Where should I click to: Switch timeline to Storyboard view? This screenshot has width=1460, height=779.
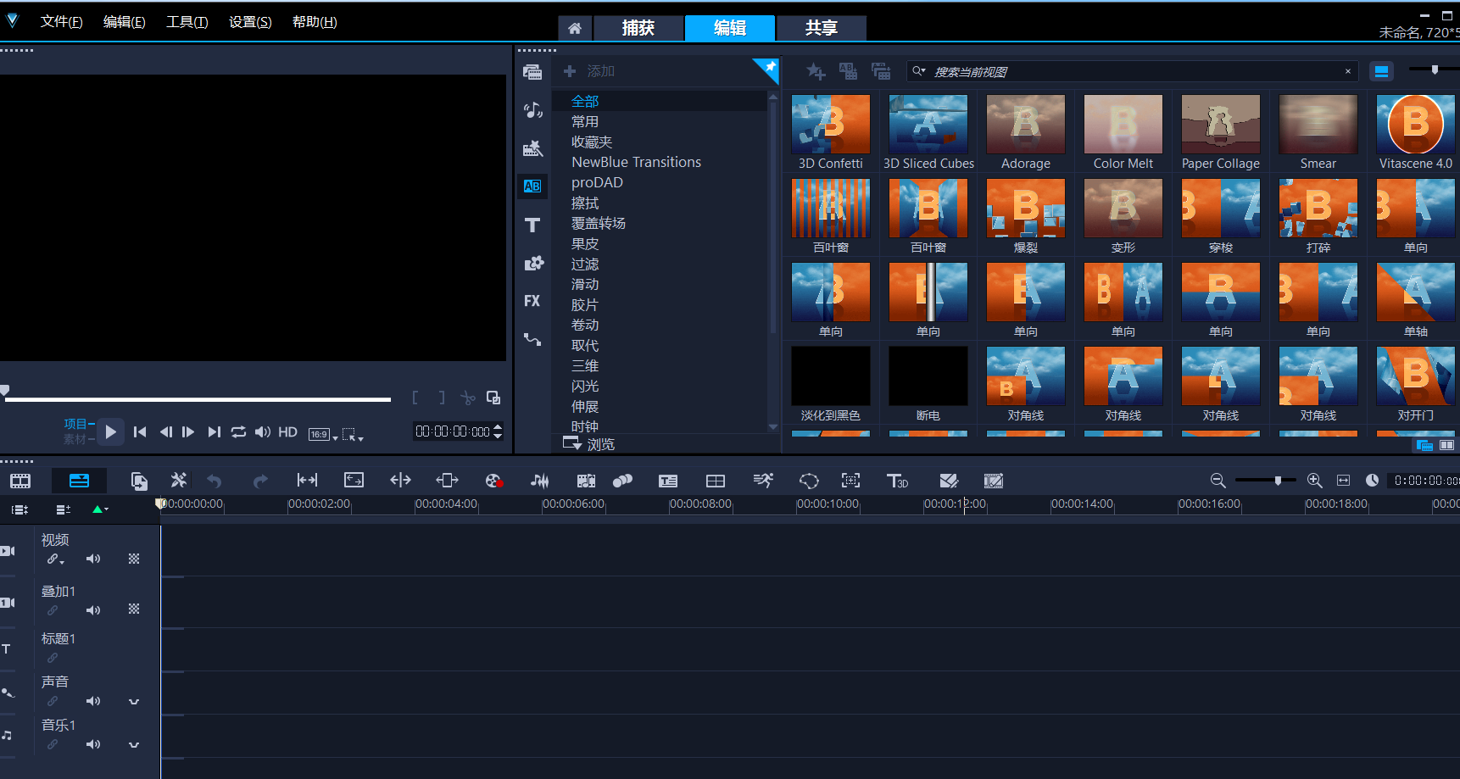[20, 481]
